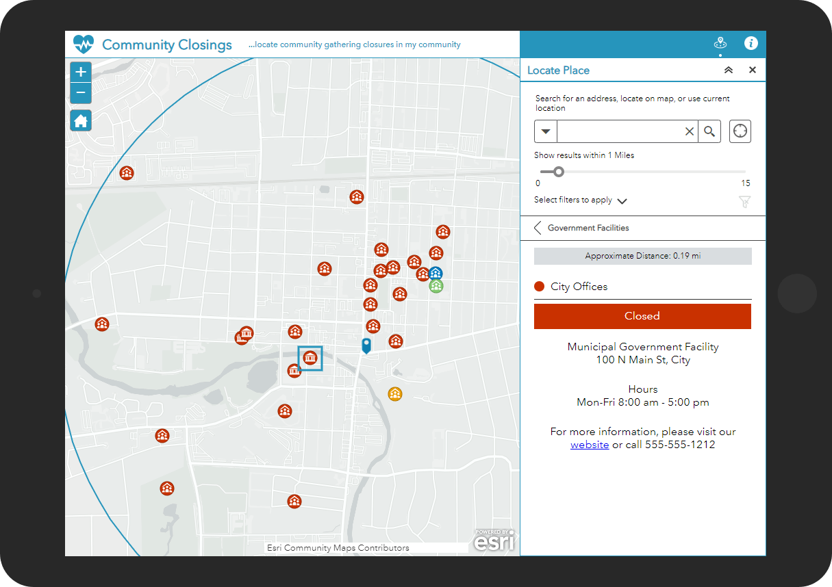Viewport: 832px width, 587px height.
Task: Open the search source dropdown
Action: click(546, 131)
